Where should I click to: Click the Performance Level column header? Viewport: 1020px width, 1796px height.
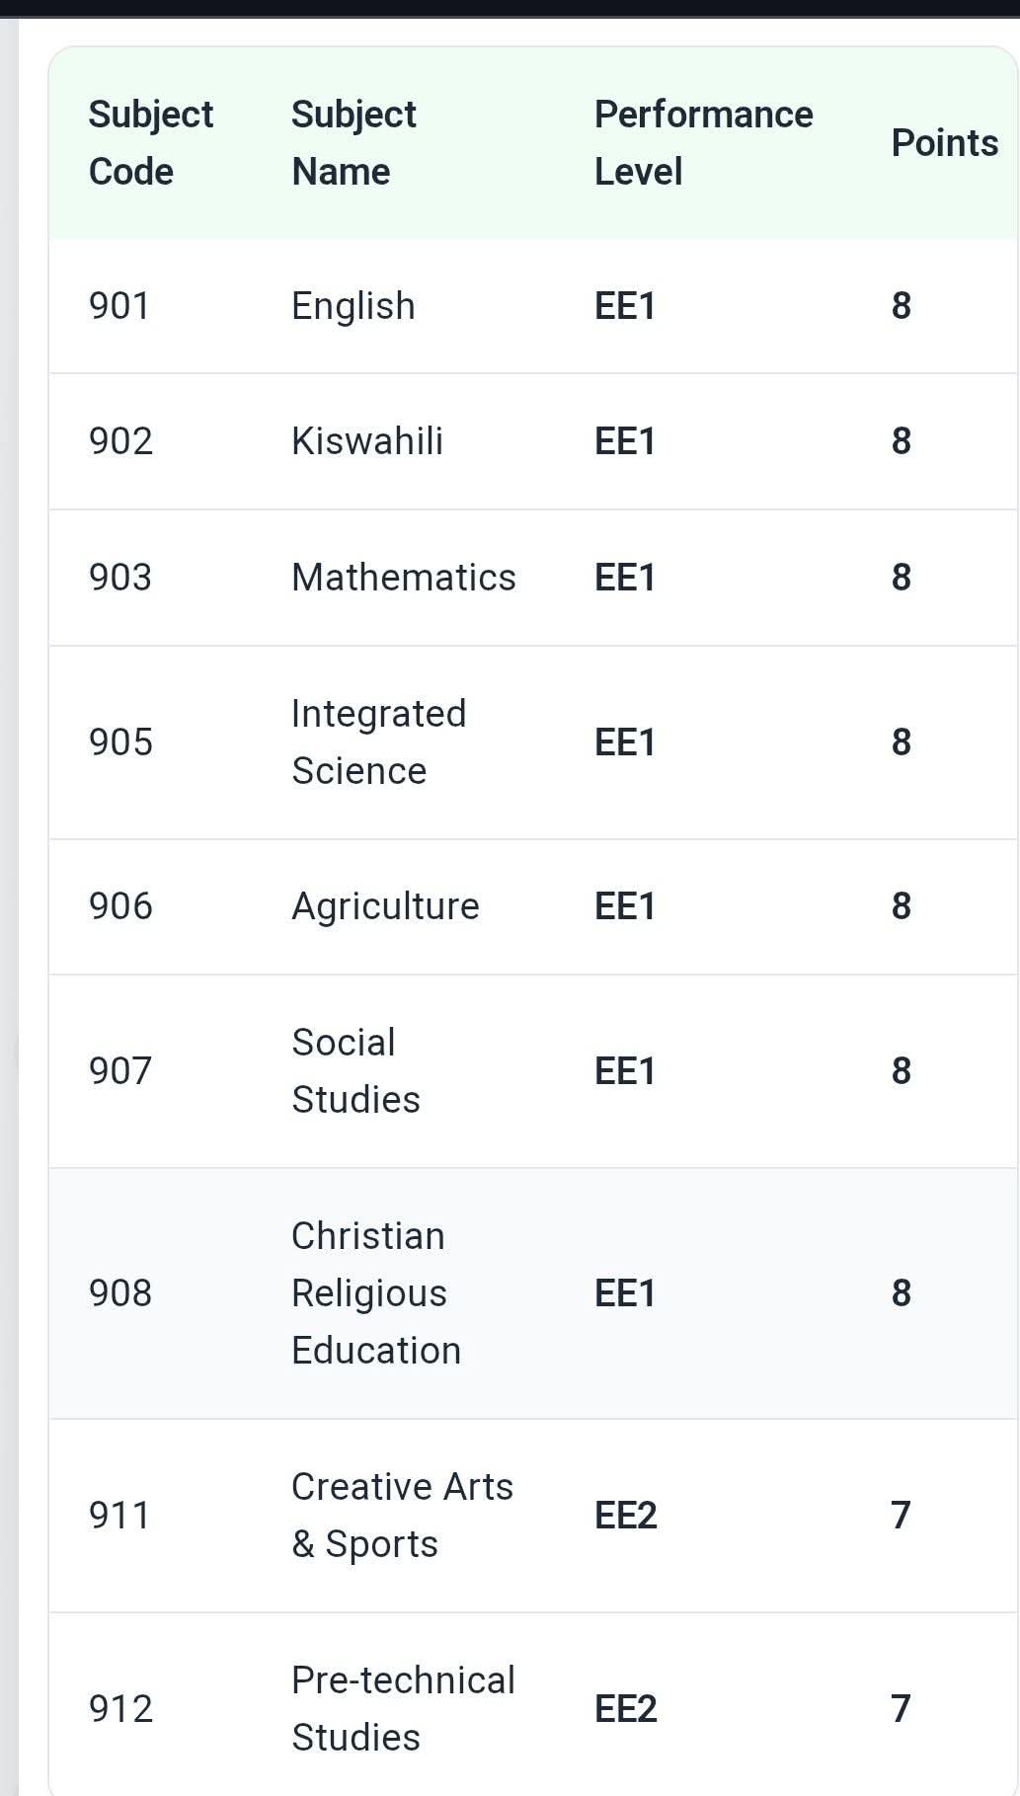point(703,143)
